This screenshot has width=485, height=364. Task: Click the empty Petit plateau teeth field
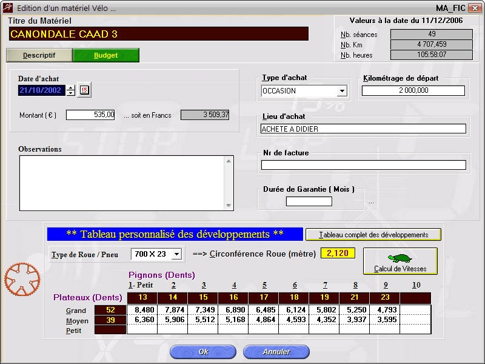(110, 330)
